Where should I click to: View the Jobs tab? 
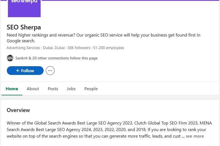pyautogui.click(x=71, y=89)
